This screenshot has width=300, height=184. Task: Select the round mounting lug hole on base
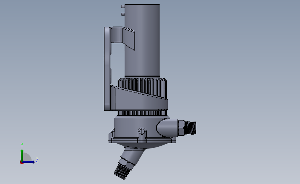pyautogui.click(x=142, y=131)
